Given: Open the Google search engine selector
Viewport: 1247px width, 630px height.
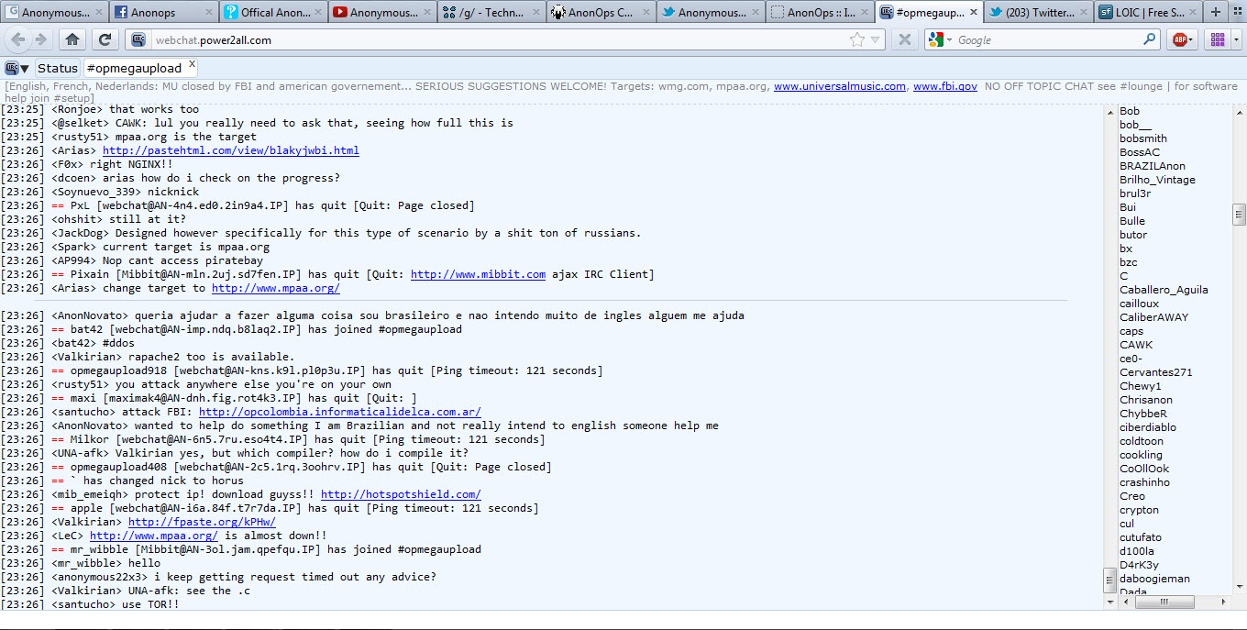Looking at the screenshot, I should click(940, 40).
